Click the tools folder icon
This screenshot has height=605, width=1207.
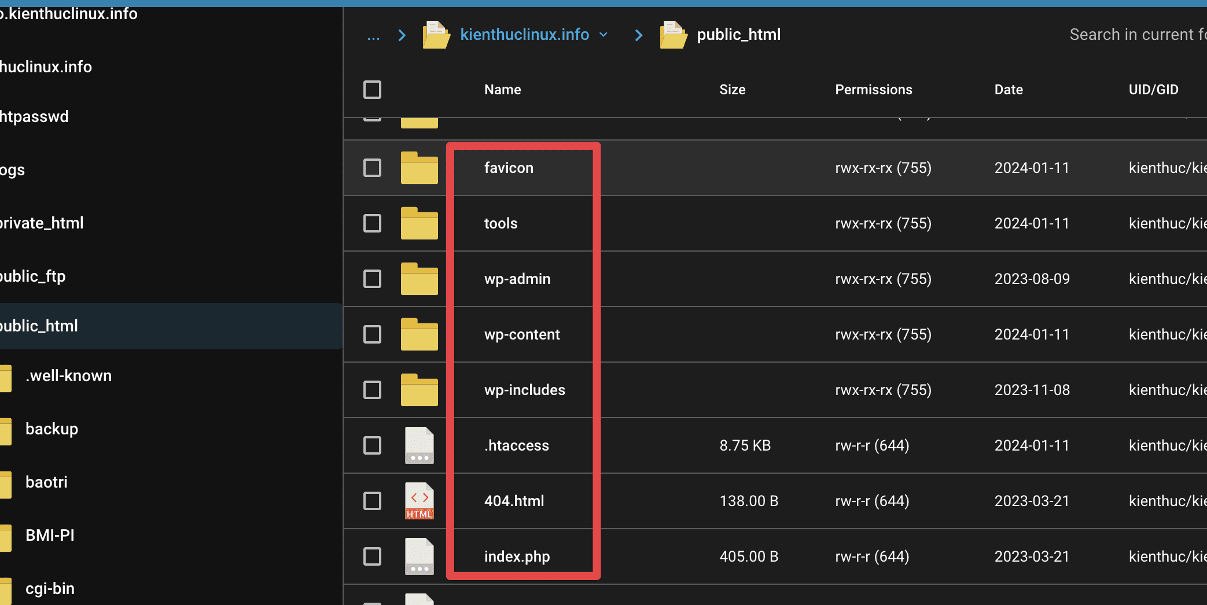pyautogui.click(x=419, y=223)
